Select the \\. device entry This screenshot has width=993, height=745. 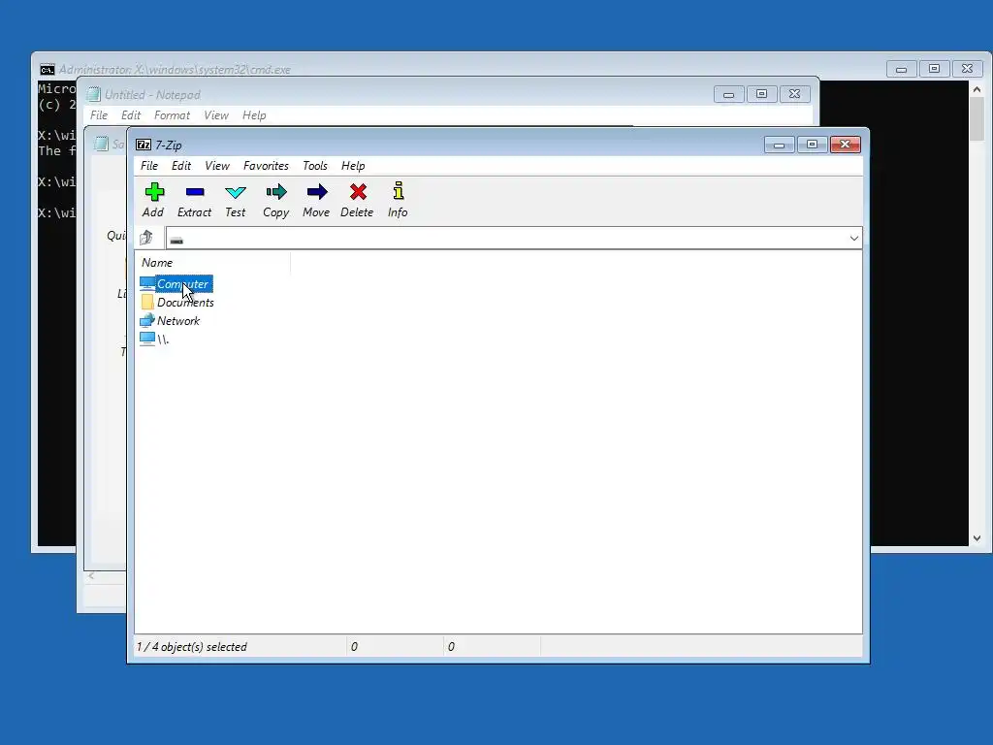[154, 339]
